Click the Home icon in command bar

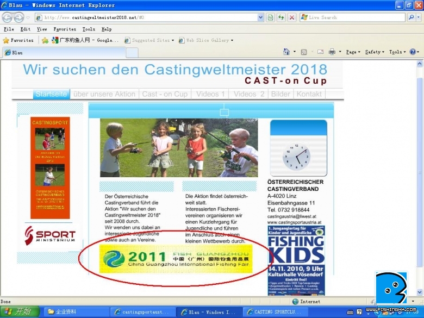[286, 52]
